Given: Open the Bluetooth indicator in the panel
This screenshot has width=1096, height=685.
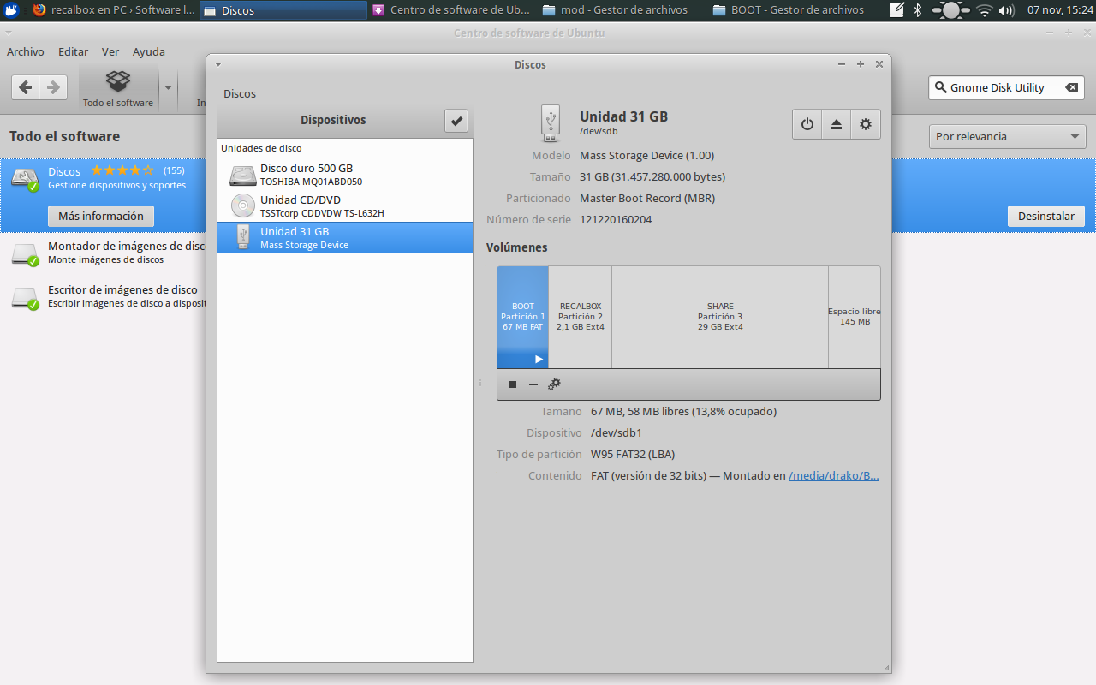Looking at the screenshot, I should tap(918, 10).
